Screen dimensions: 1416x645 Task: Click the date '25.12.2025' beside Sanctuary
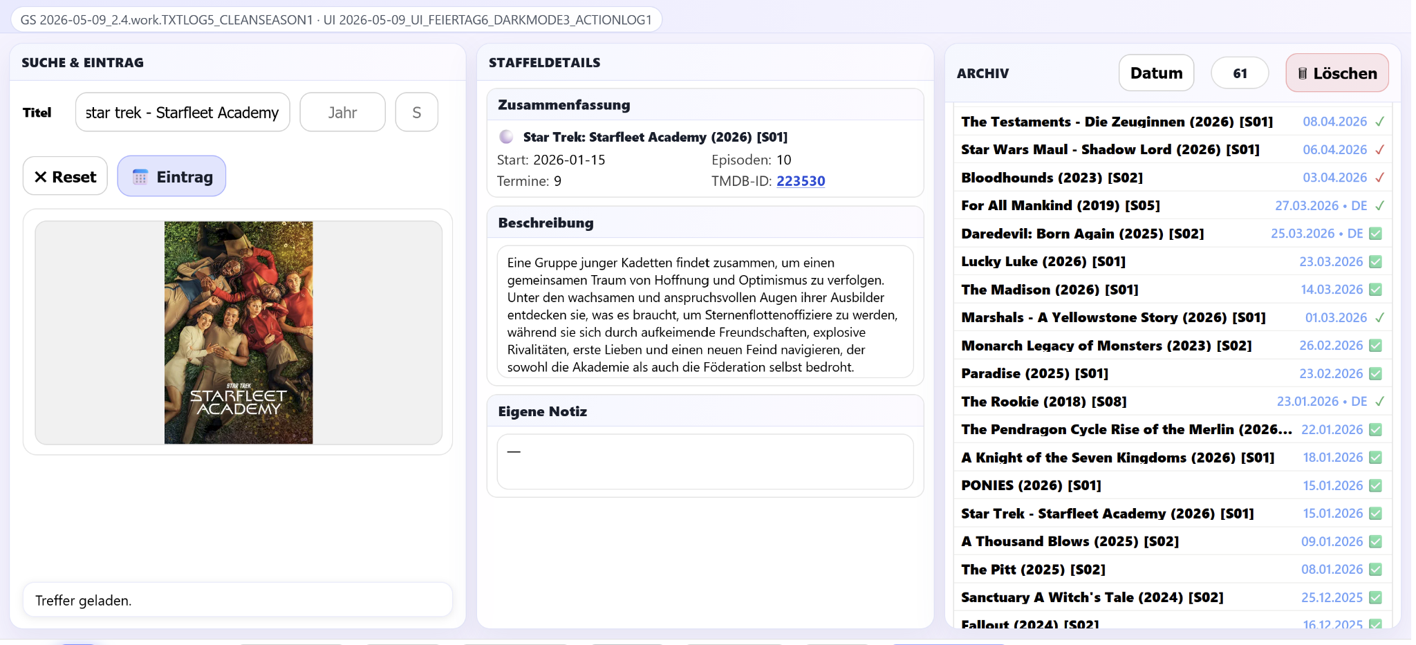click(1332, 597)
